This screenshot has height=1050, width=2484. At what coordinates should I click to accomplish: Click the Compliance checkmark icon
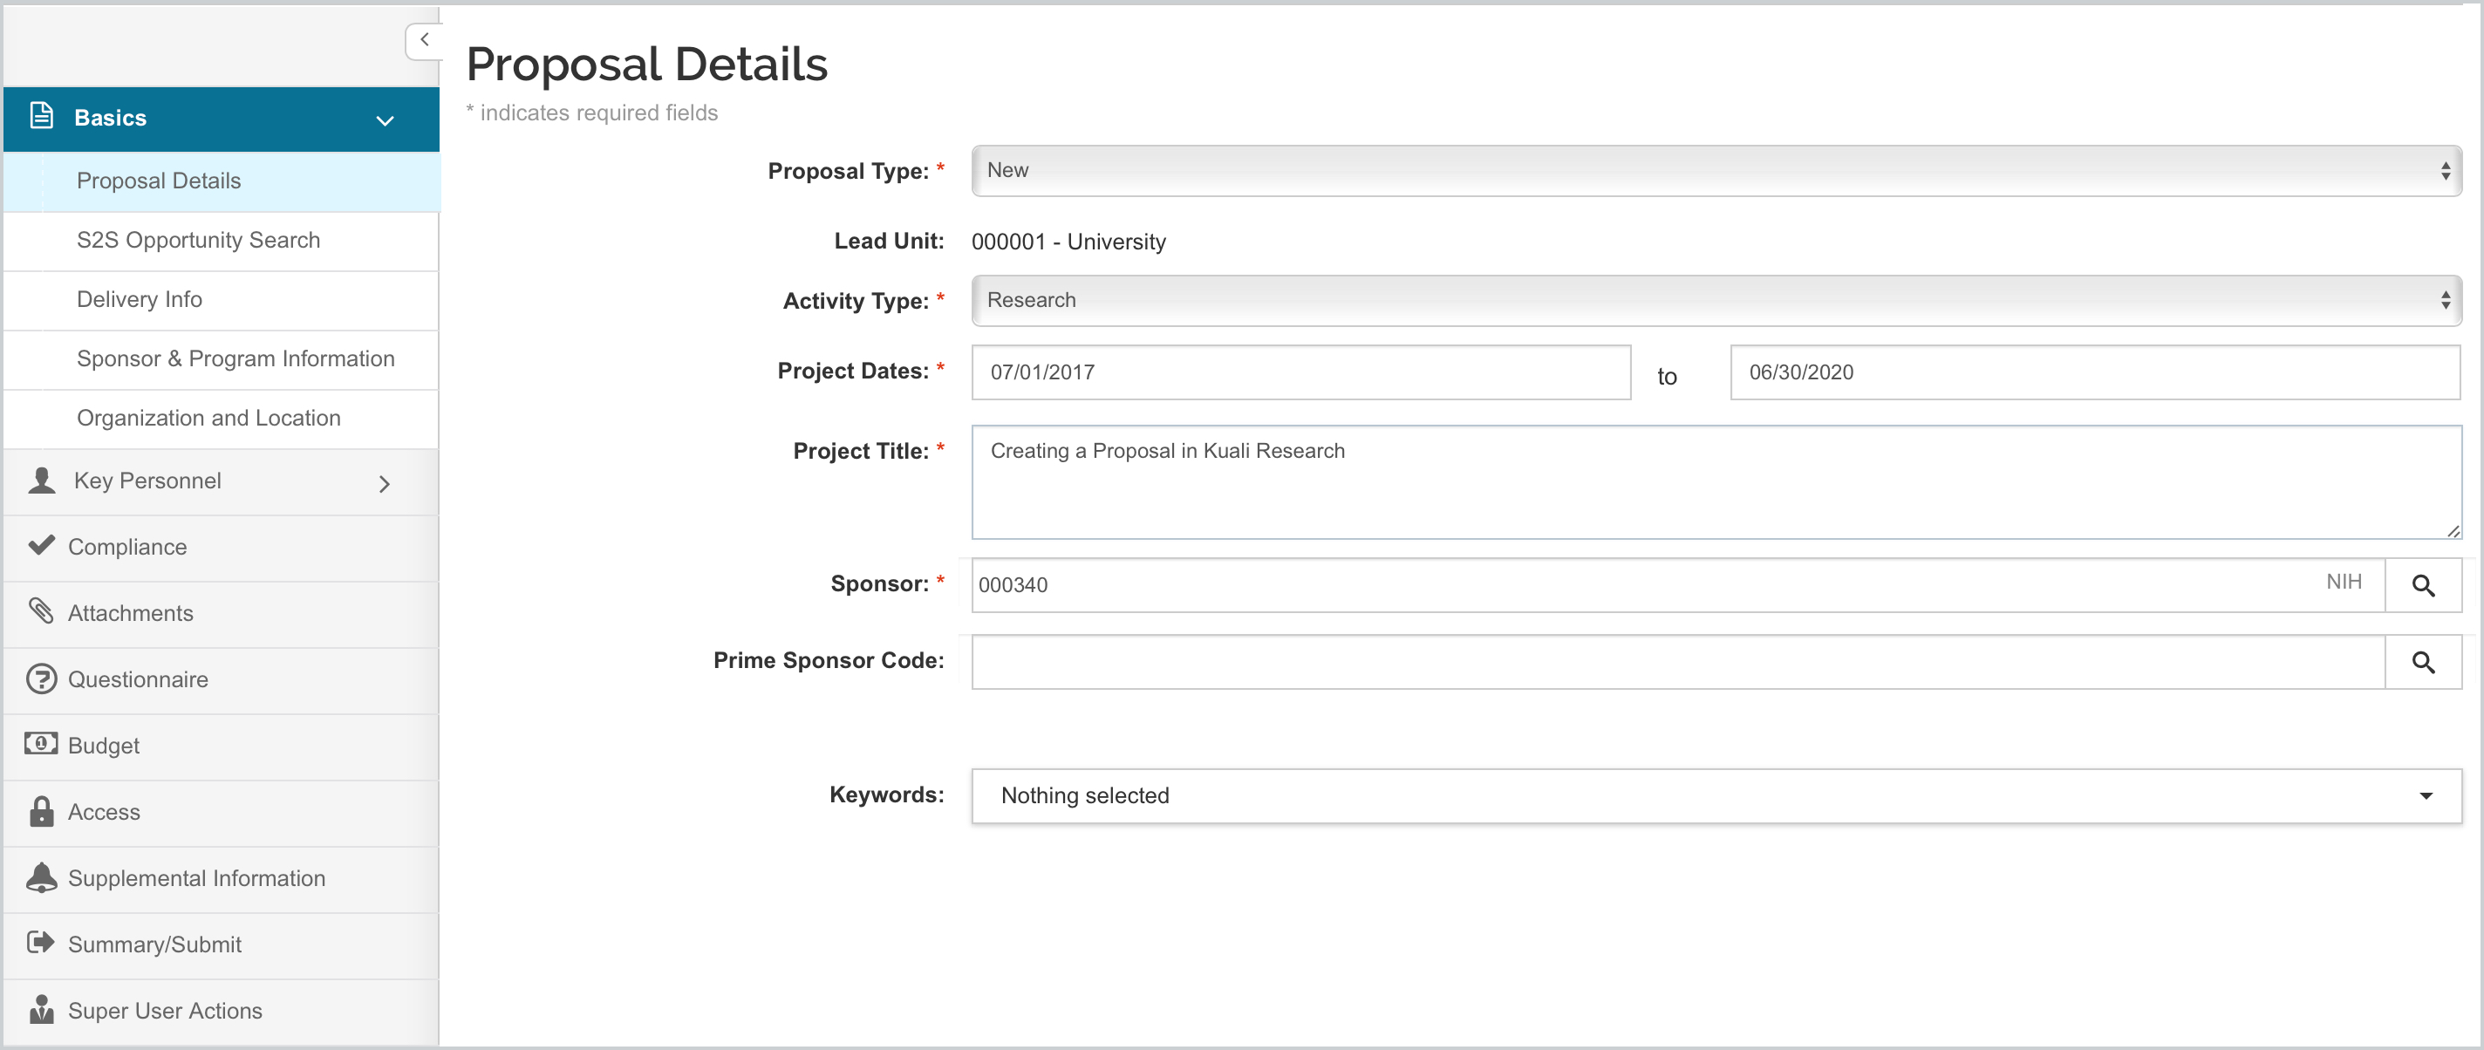(x=42, y=545)
